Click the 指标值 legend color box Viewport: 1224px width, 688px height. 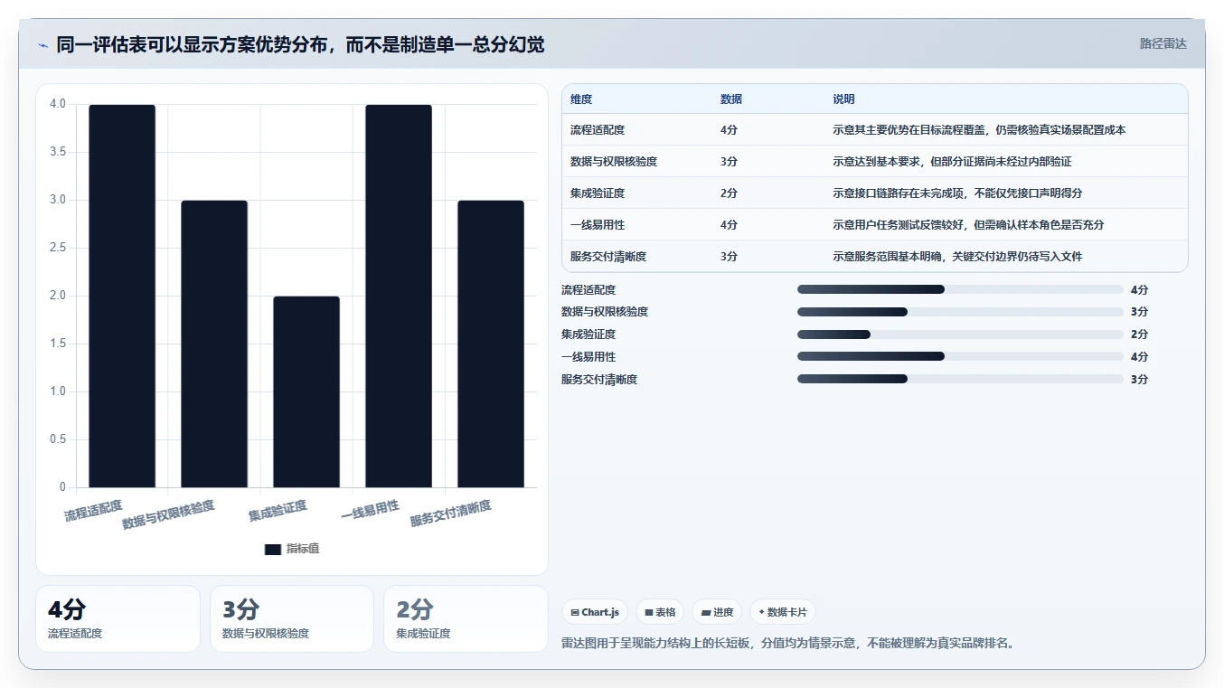click(273, 549)
